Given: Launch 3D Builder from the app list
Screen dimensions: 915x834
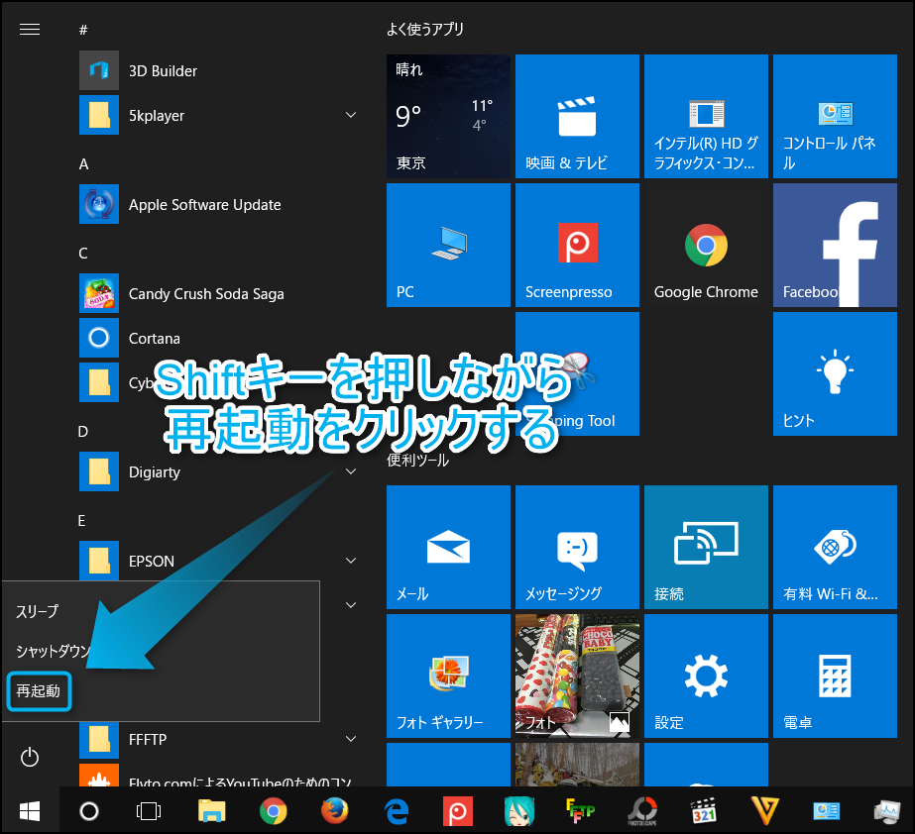Looking at the screenshot, I should click(163, 71).
